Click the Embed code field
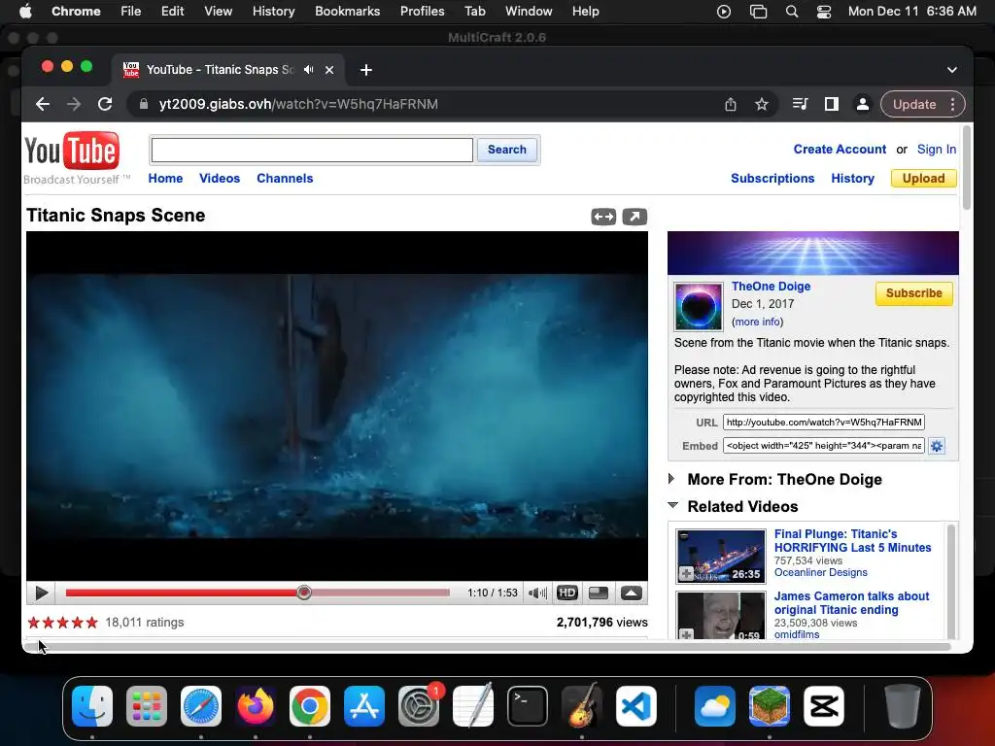This screenshot has height=746, width=995. tap(824, 445)
